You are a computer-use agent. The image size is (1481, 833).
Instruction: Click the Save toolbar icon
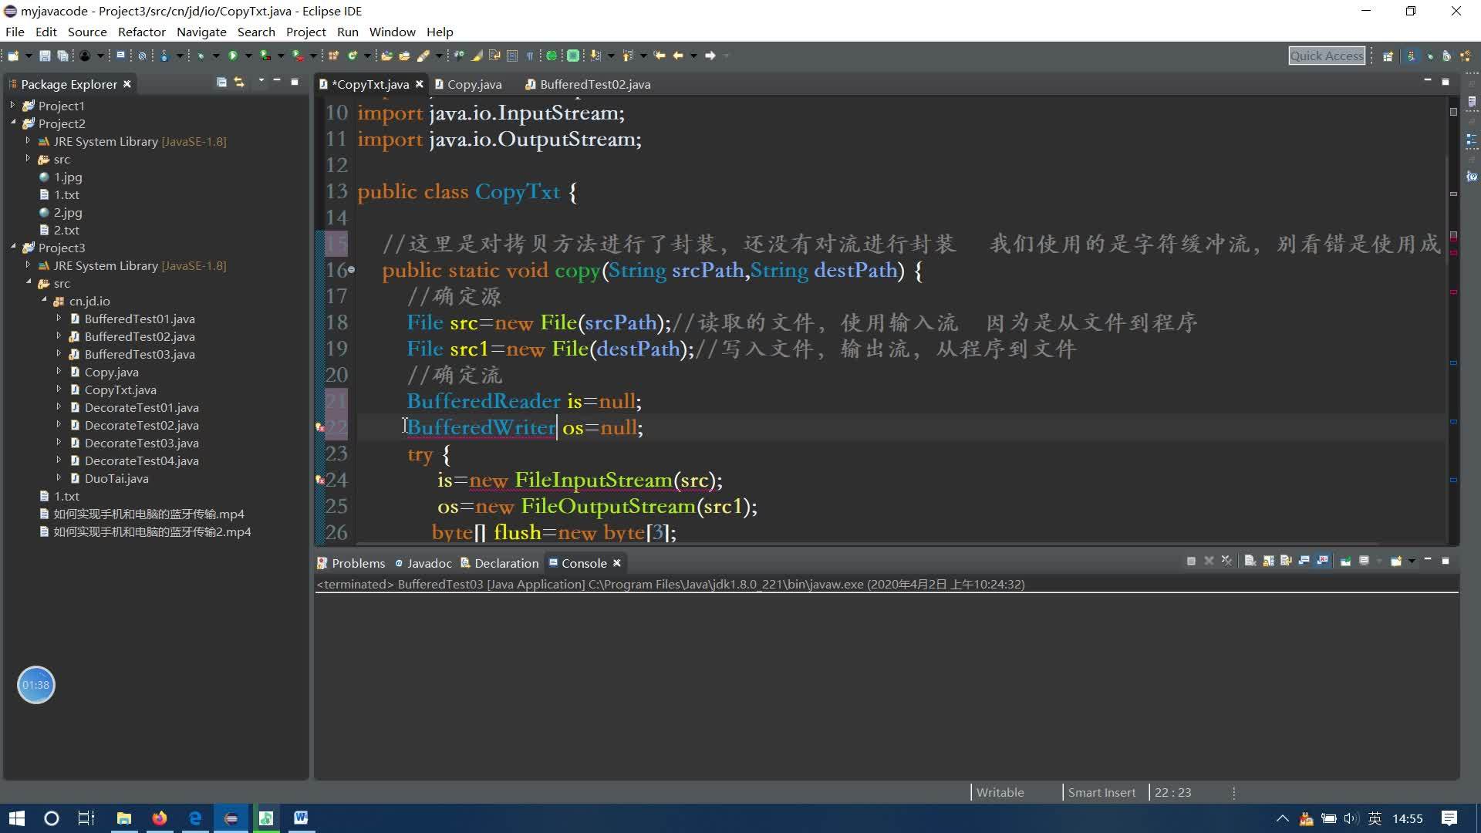pyautogui.click(x=45, y=56)
